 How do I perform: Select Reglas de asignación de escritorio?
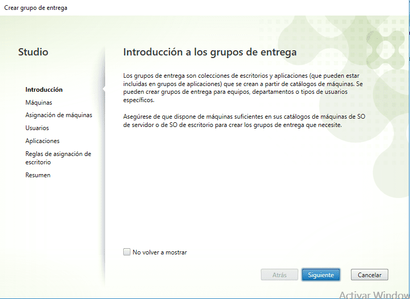(58, 158)
